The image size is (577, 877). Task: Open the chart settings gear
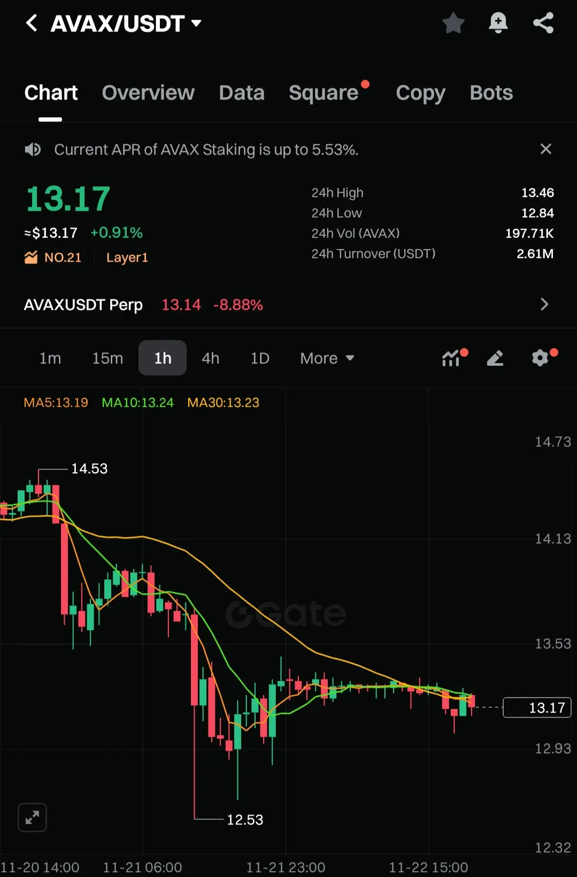tap(540, 358)
